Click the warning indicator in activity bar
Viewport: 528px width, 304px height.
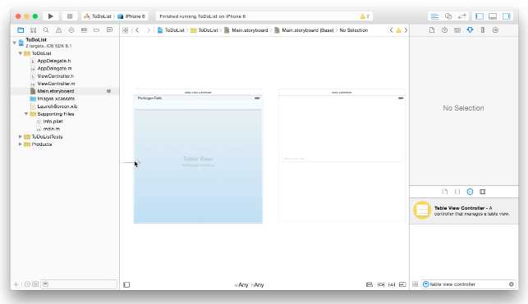tap(365, 16)
